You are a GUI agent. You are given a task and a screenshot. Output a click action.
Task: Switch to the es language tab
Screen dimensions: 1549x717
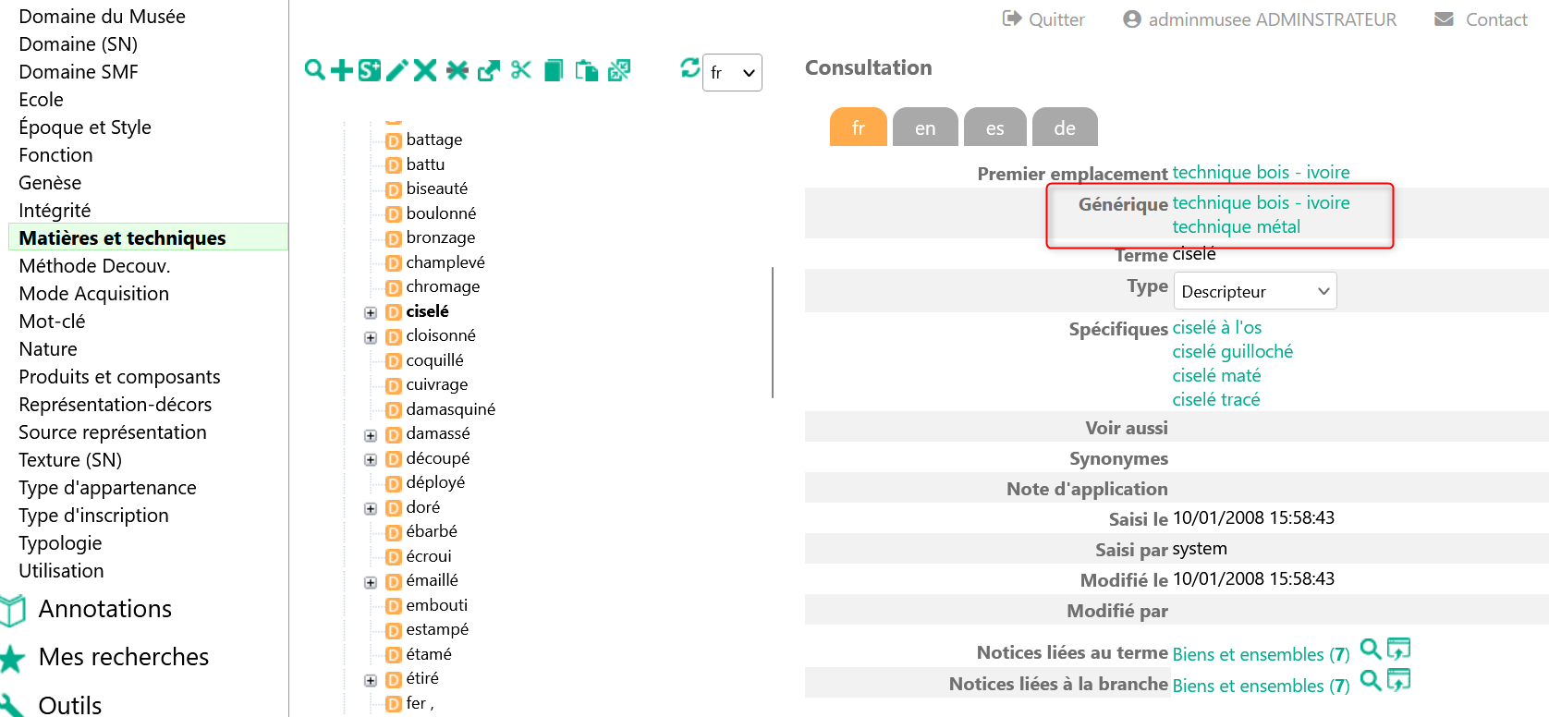[x=995, y=128]
